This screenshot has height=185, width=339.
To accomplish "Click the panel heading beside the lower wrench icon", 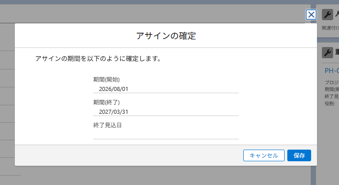I will [x=336, y=53].
